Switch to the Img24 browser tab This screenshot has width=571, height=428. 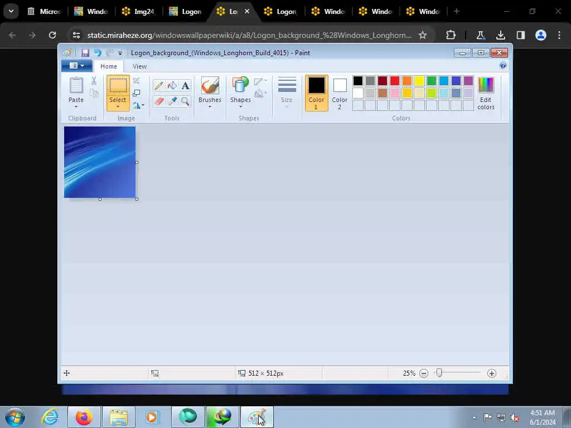pyautogui.click(x=139, y=12)
